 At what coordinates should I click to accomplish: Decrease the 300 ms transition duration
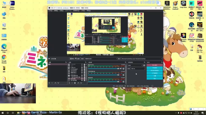[x=144, y=69]
